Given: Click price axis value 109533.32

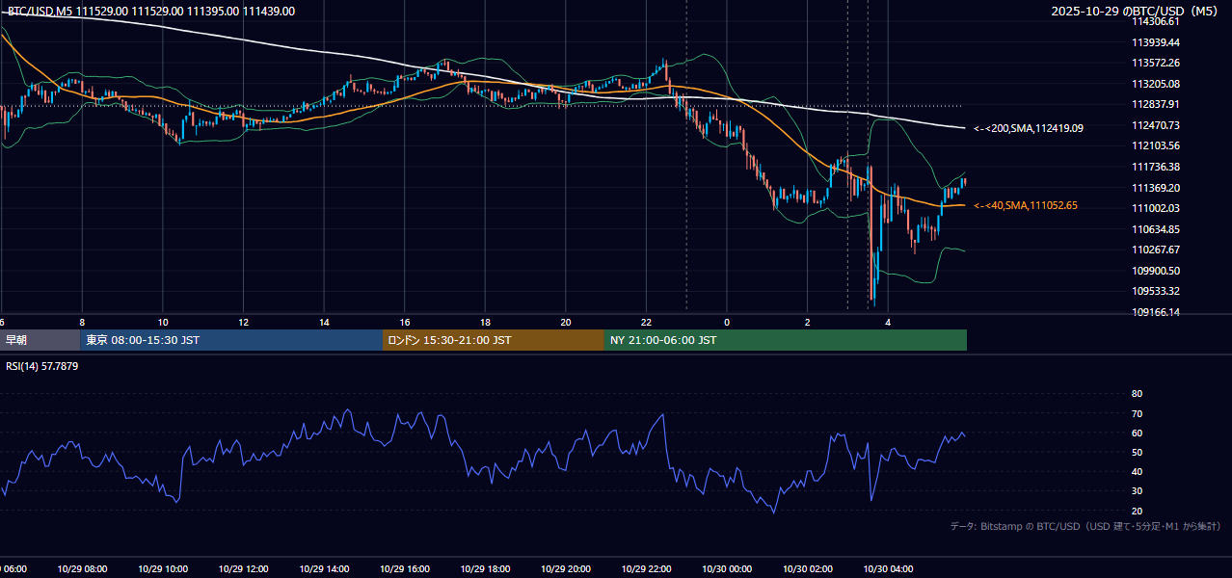Looking at the screenshot, I should 1156,291.
